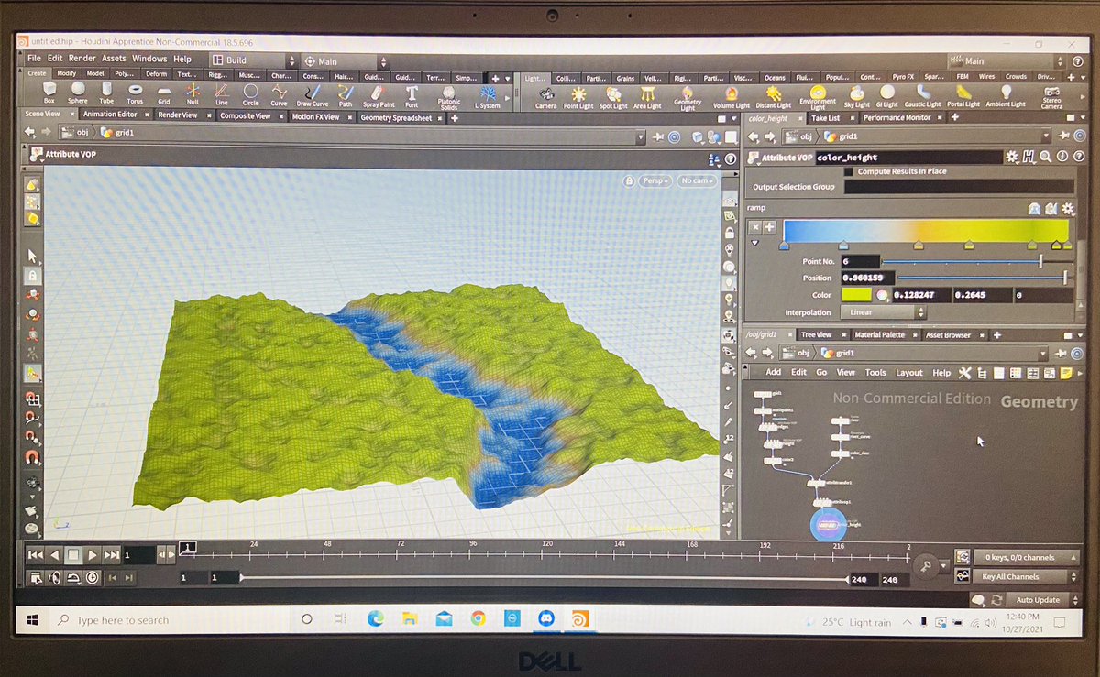The height and width of the screenshot is (677, 1100).
Task: Click the node info icon in parameters
Action: (x=1061, y=158)
